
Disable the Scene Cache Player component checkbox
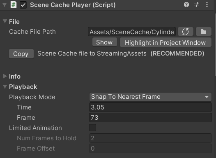tap(23, 5)
